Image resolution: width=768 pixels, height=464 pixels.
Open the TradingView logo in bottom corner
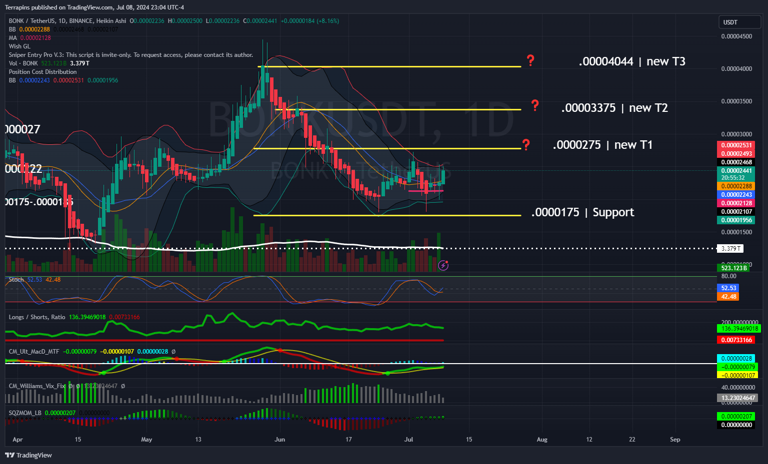[28, 455]
